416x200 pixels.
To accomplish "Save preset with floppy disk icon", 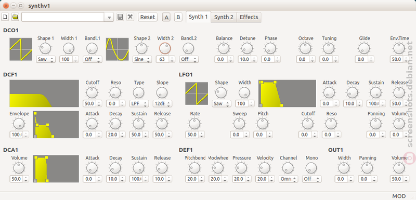I will coord(120,17).
